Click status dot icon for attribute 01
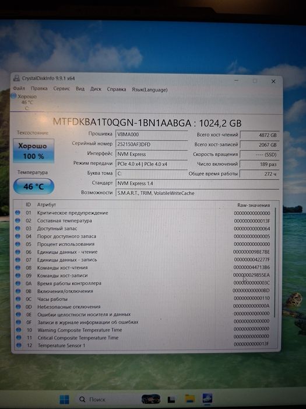 (x=17, y=213)
